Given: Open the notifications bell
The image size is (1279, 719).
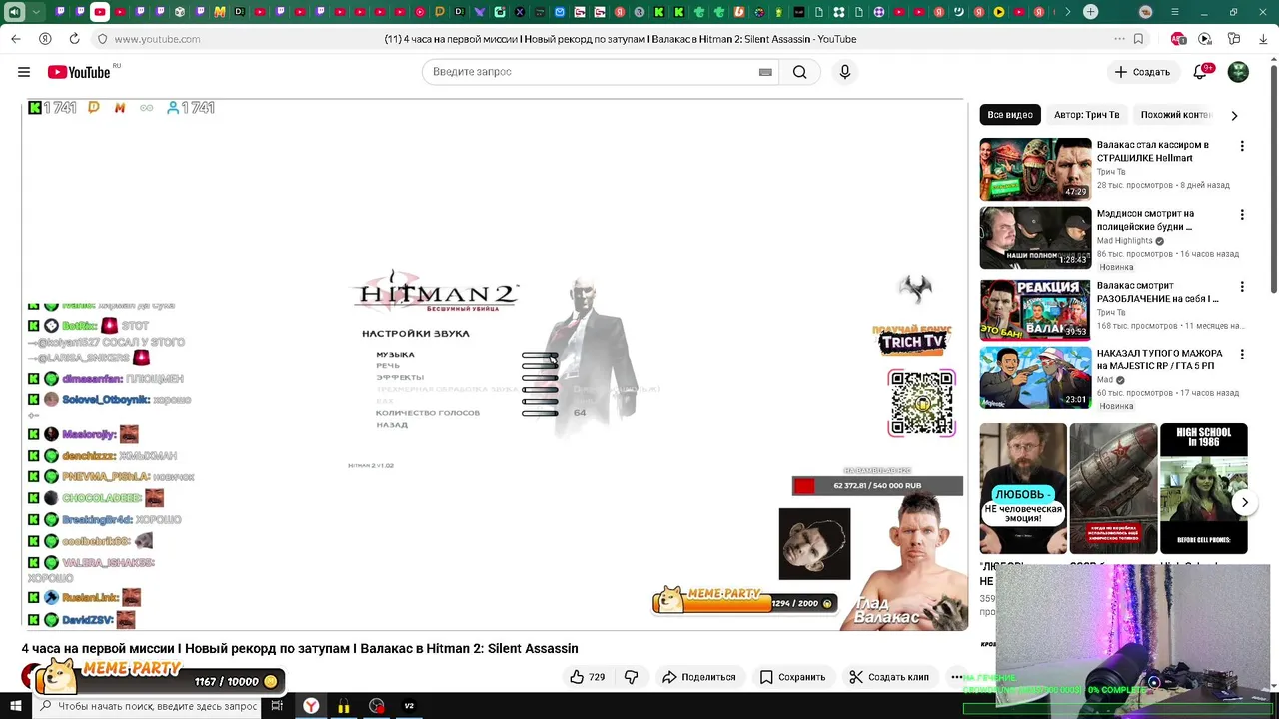Looking at the screenshot, I should click(x=1202, y=72).
